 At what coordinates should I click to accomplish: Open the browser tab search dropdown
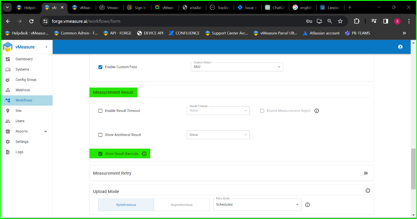pyautogui.click(x=7, y=7)
